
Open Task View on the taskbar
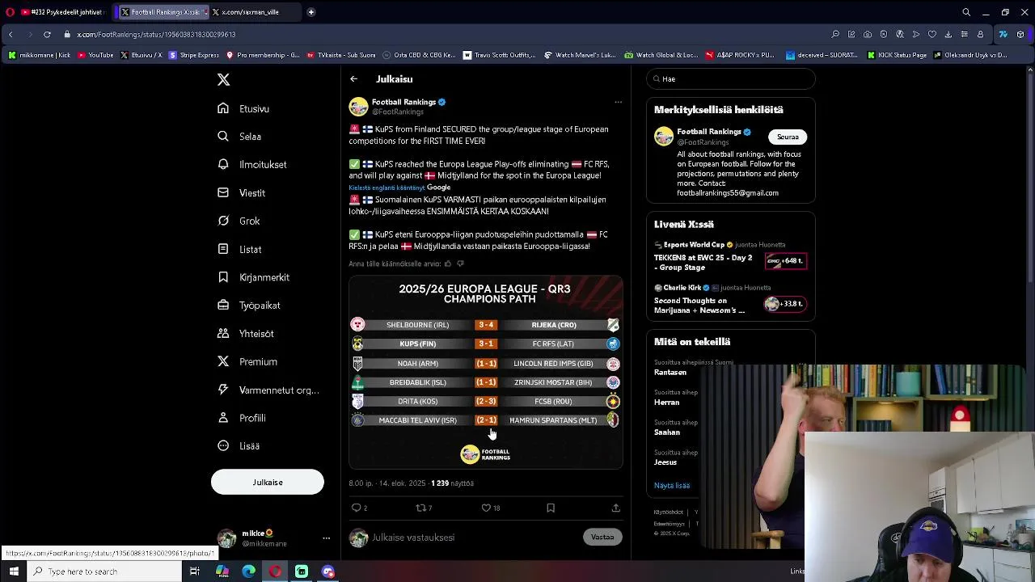point(195,571)
